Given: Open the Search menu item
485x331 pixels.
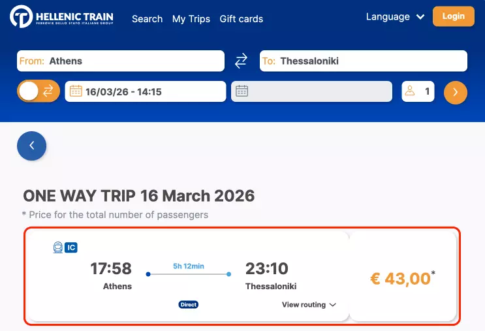Looking at the screenshot, I should [147, 19].
